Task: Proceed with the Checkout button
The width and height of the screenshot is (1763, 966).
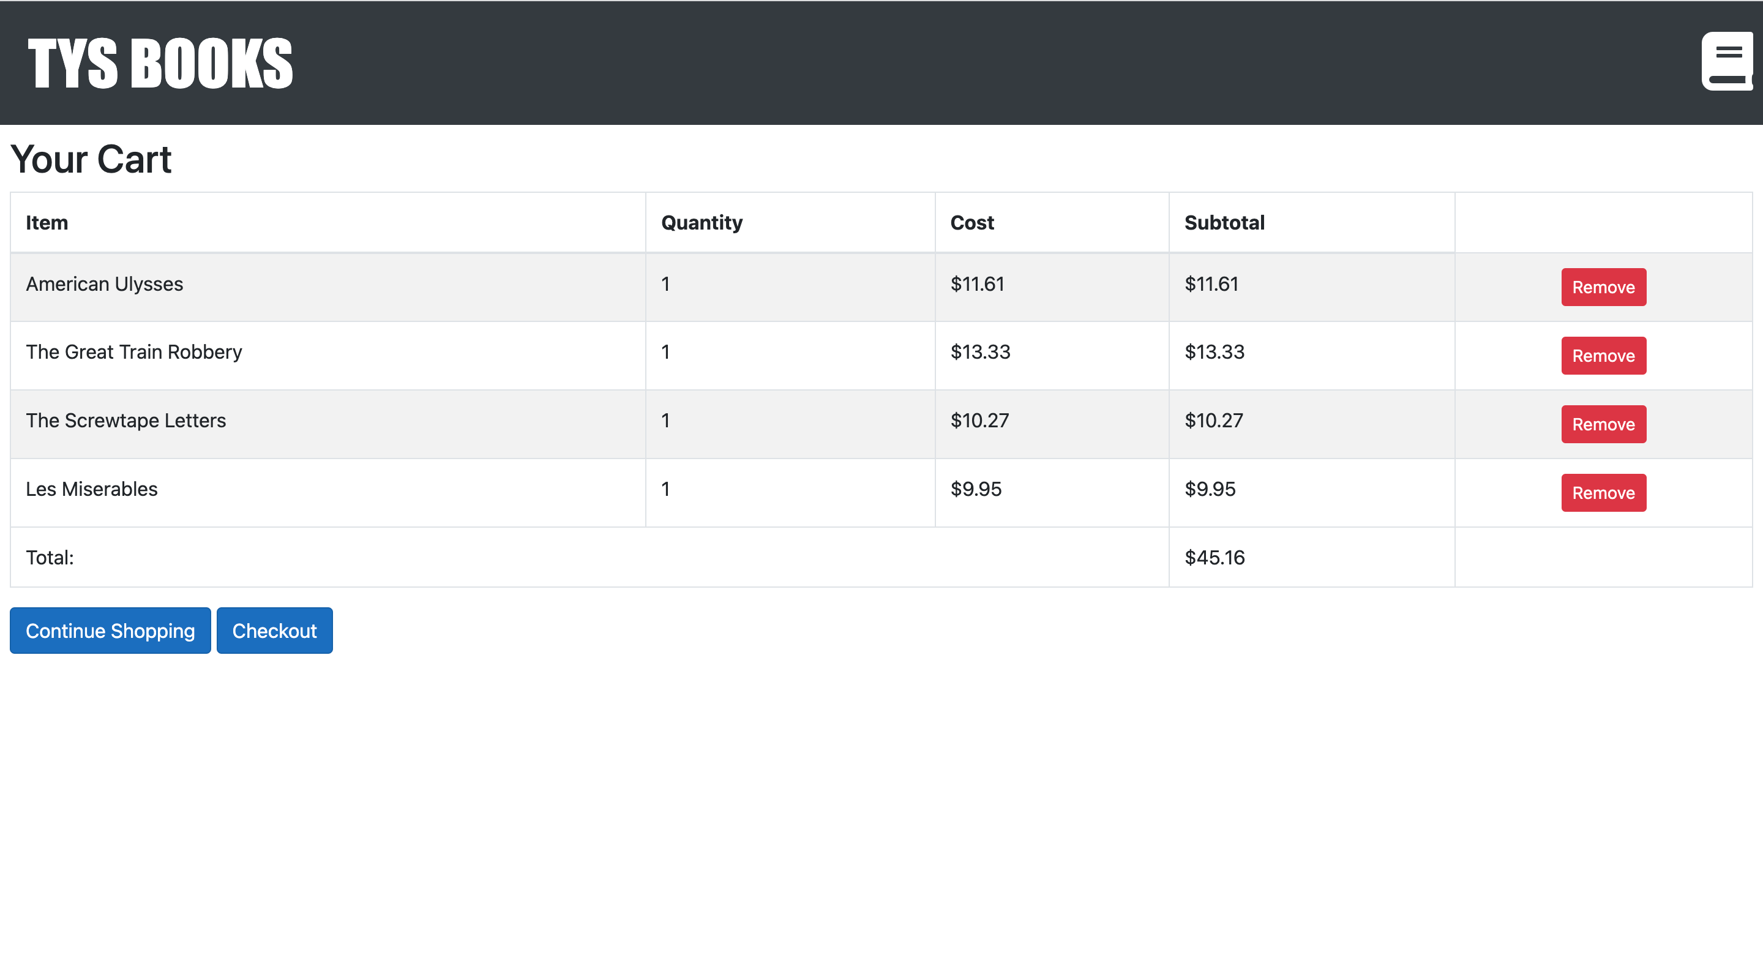Action: tap(274, 631)
